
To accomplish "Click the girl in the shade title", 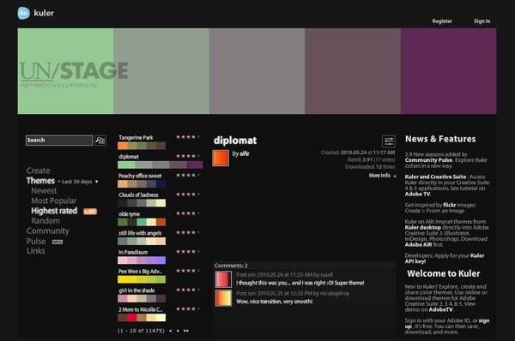I will click(136, 290).
